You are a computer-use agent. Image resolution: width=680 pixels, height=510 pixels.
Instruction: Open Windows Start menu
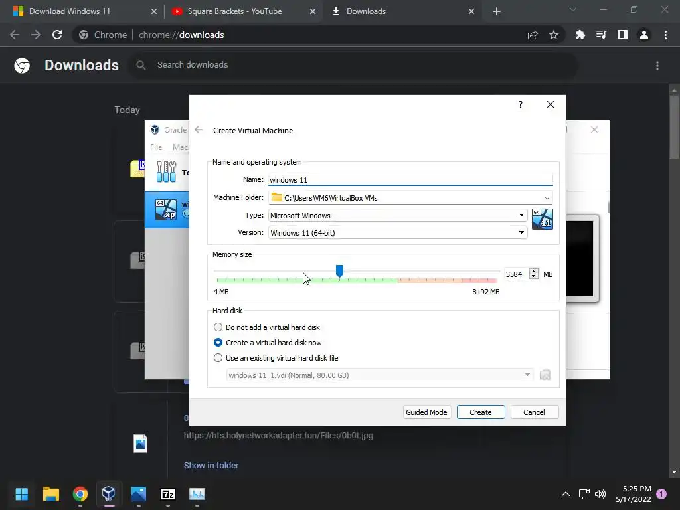(x=22, y=494)
